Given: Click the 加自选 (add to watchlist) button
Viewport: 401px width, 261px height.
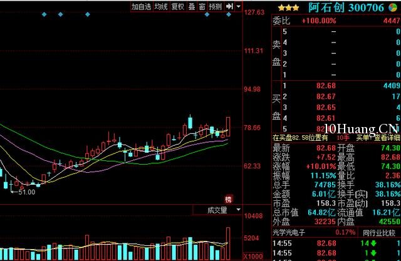Looking at the screenshot, I should [142, 7].
